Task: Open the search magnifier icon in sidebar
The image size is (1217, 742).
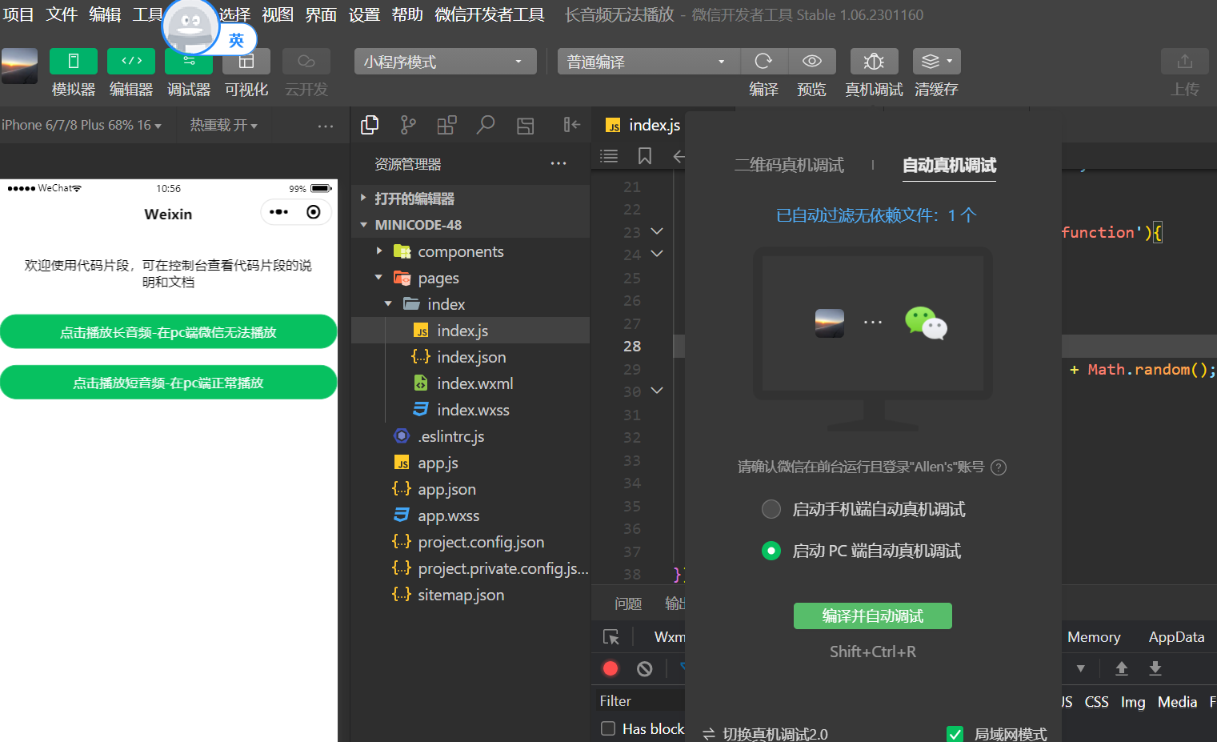Action: coord(486,125)
